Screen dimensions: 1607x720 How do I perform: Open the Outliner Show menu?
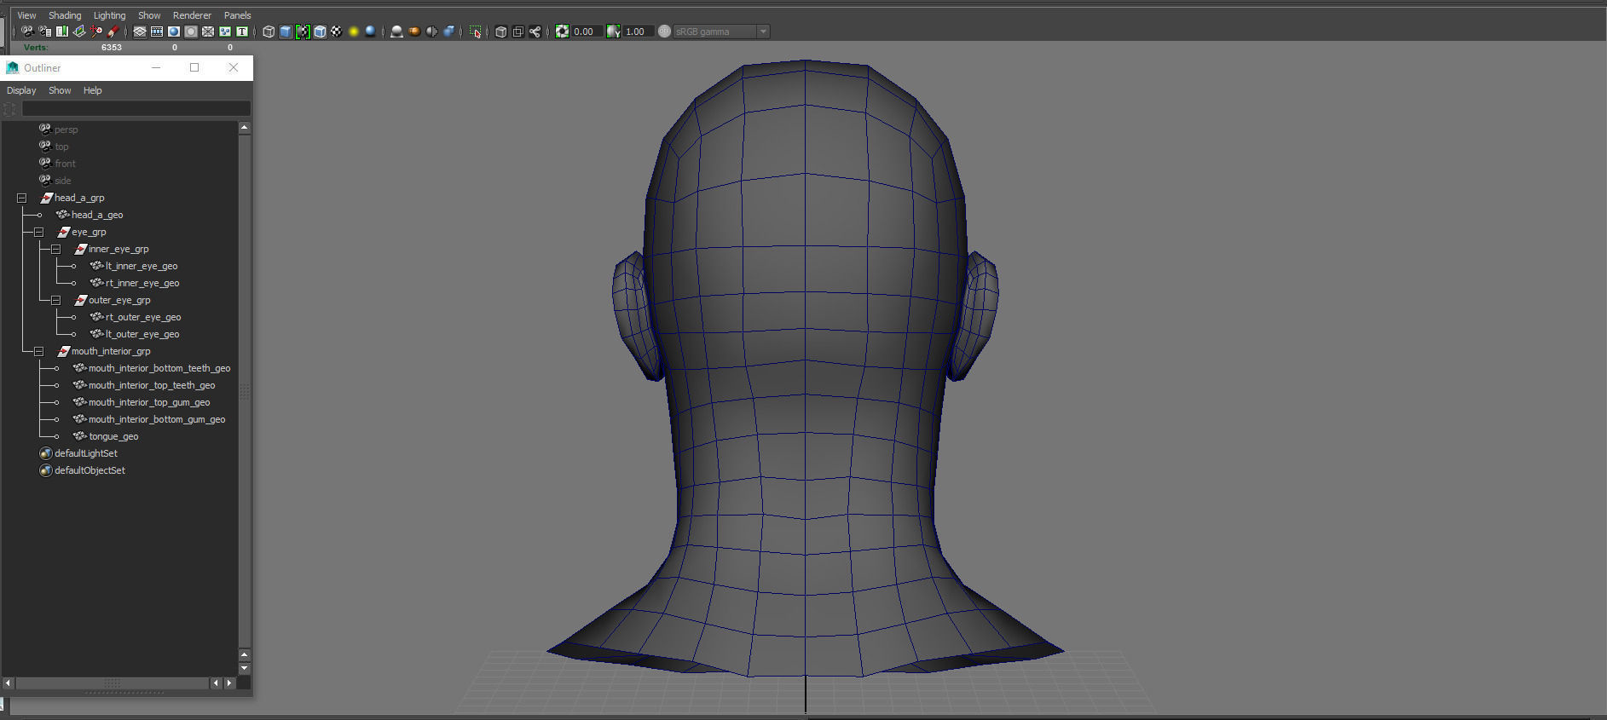[x=60, y=90]
